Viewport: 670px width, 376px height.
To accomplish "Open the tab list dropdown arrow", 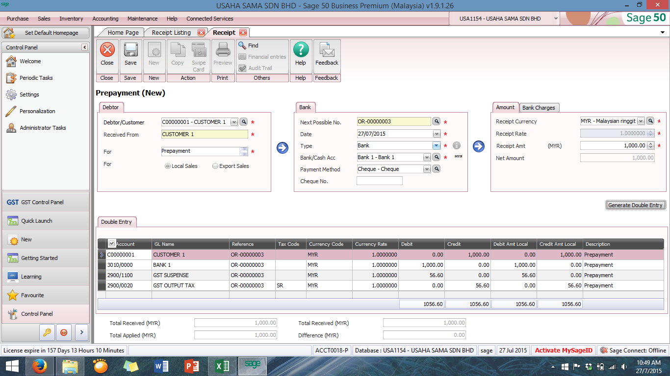I will [663, 32].
